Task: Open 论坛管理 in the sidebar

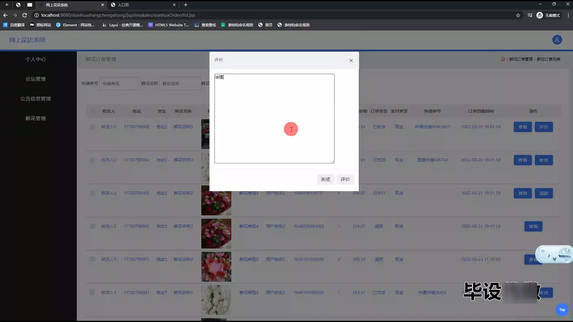Action: click(36, 79)
